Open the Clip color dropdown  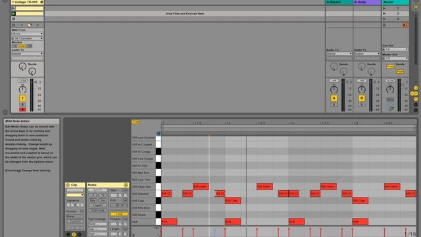click(x=75, y=195)
